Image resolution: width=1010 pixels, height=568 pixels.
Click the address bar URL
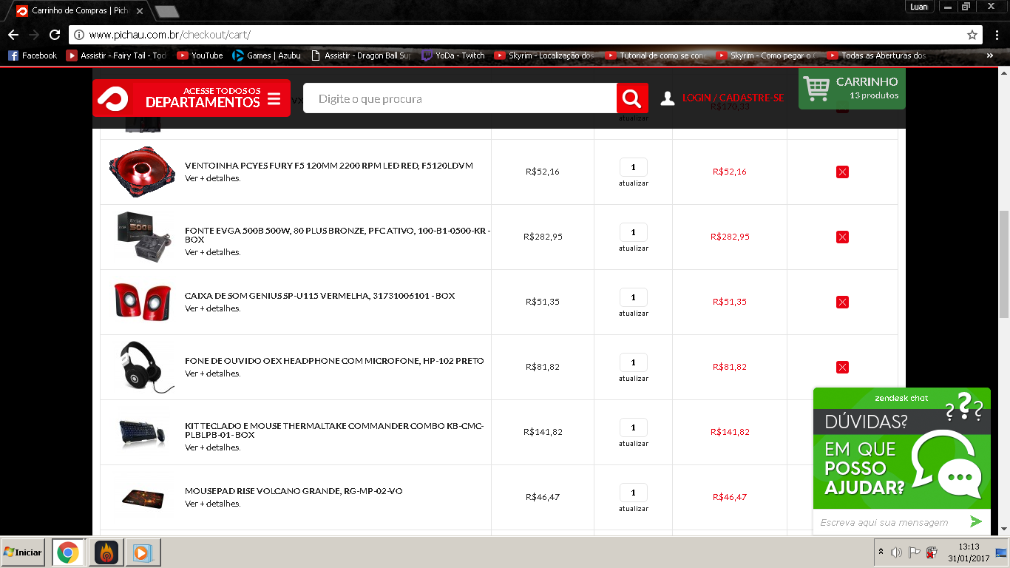click(169, 35)
